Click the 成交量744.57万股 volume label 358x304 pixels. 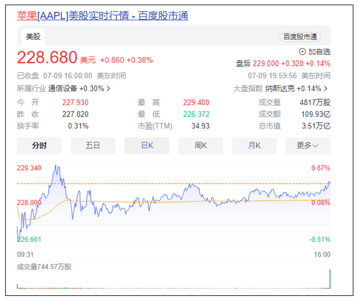[44, 267]
